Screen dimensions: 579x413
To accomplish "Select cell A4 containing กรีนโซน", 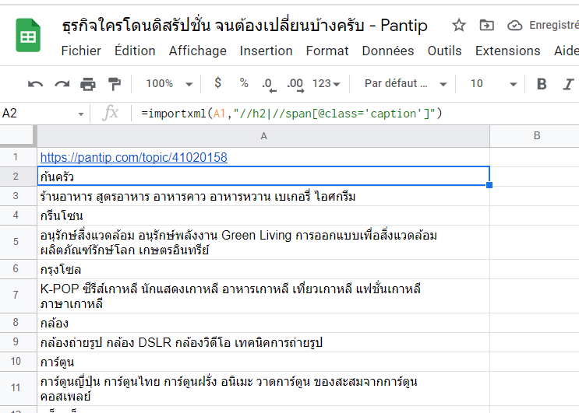I will point(263,215).
